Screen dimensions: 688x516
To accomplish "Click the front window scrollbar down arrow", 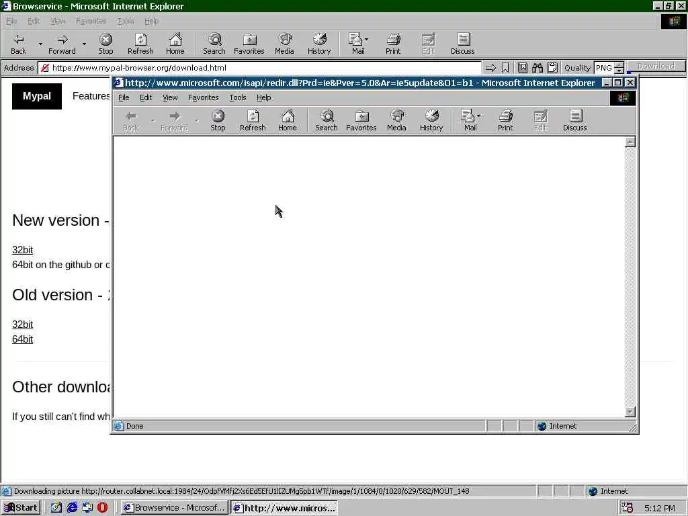I will 630,412.
